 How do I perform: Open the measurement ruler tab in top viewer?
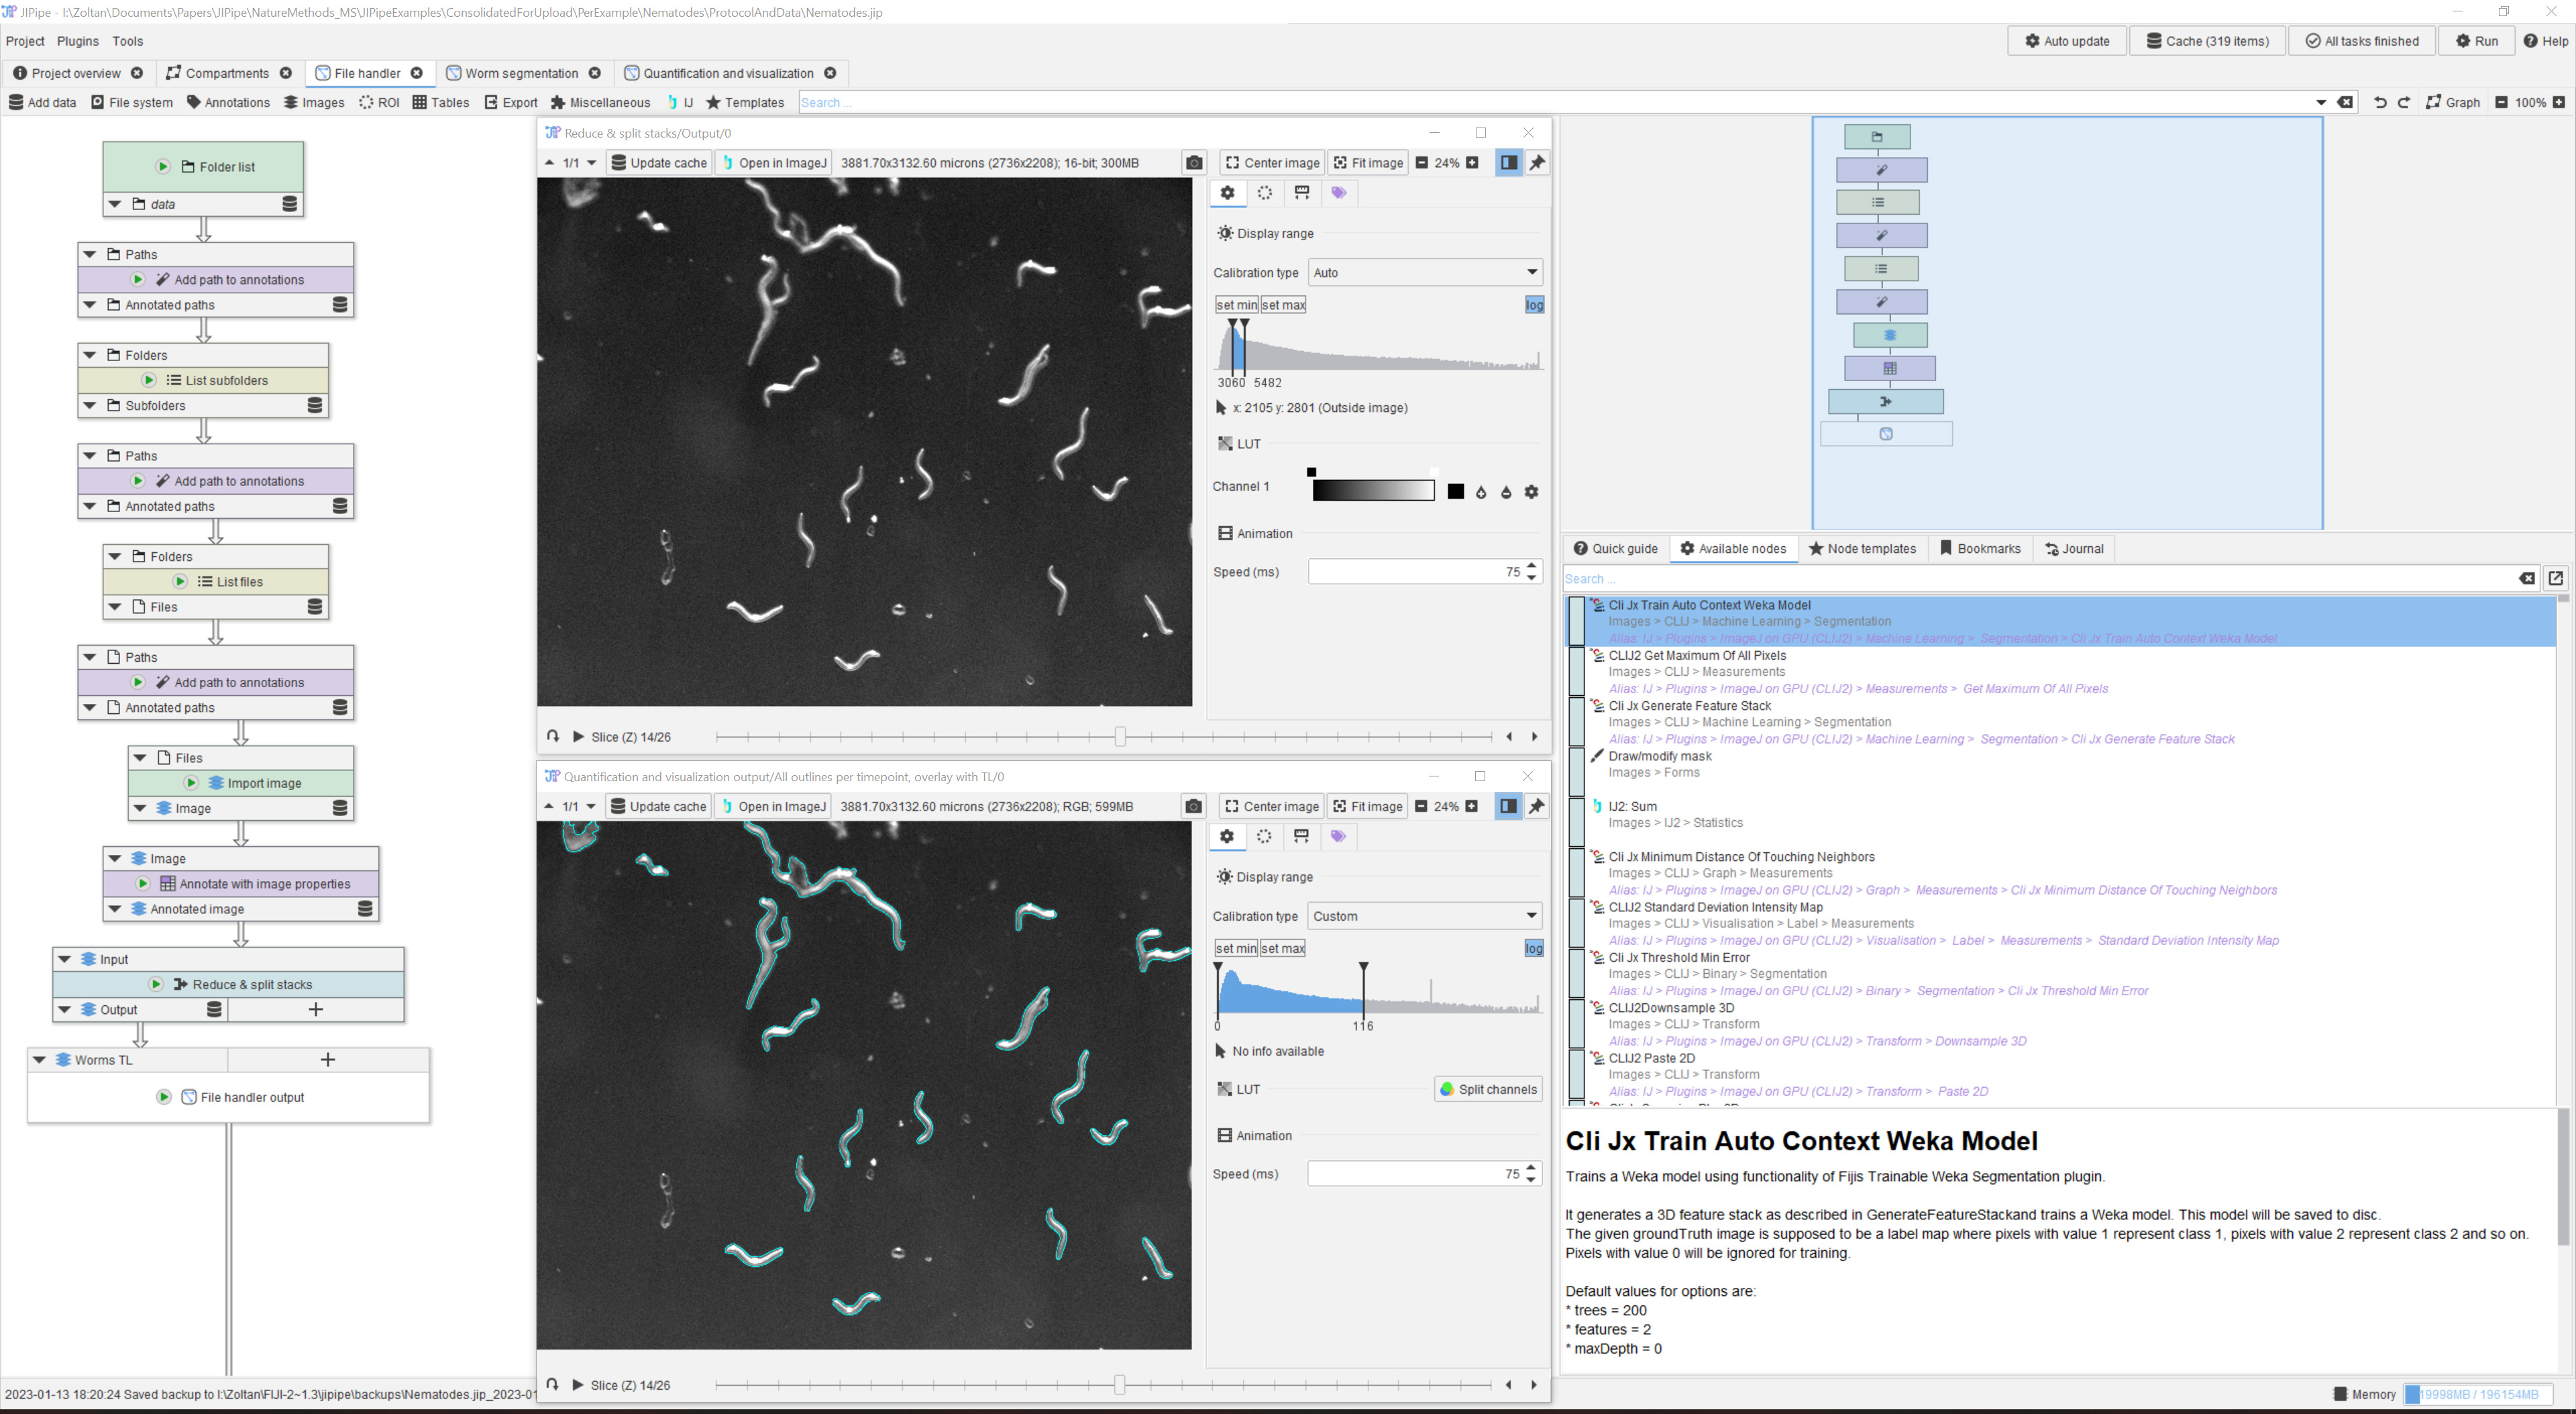coord(1302,193)
